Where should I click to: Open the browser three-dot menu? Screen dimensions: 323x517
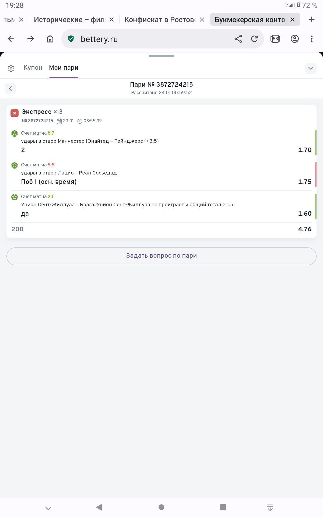(312, 39)
